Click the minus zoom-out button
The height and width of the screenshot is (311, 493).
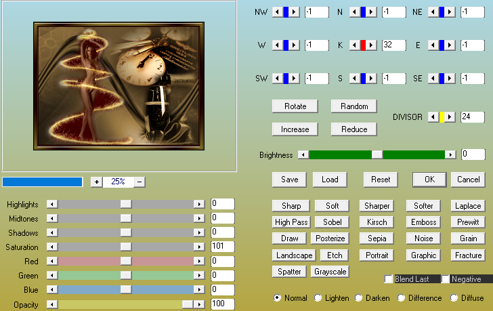pos(139,182)
